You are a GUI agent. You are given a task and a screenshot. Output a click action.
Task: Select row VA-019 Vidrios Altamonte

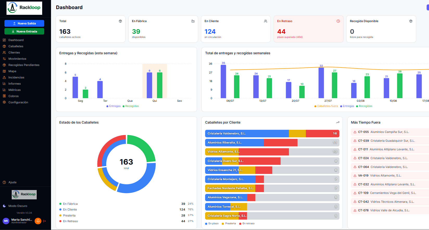[x=390, y=175]
